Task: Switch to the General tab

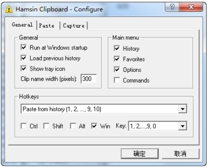Action: [x=22, y=25]
